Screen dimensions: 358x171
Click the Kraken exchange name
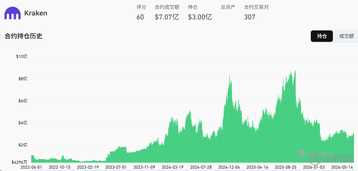point(36,13)
